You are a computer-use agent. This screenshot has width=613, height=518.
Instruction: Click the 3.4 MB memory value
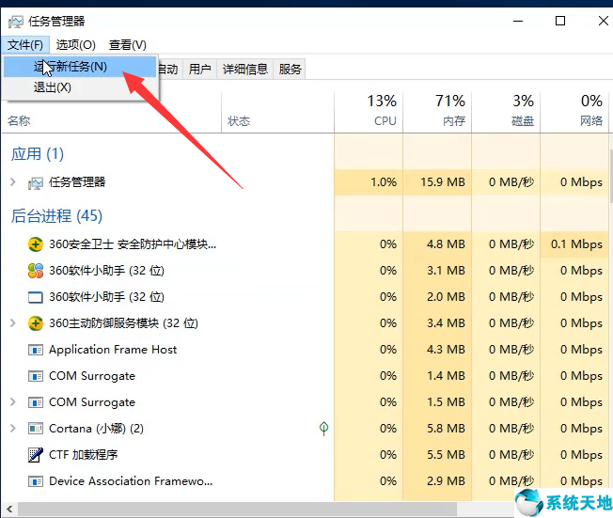coord(446,323)
